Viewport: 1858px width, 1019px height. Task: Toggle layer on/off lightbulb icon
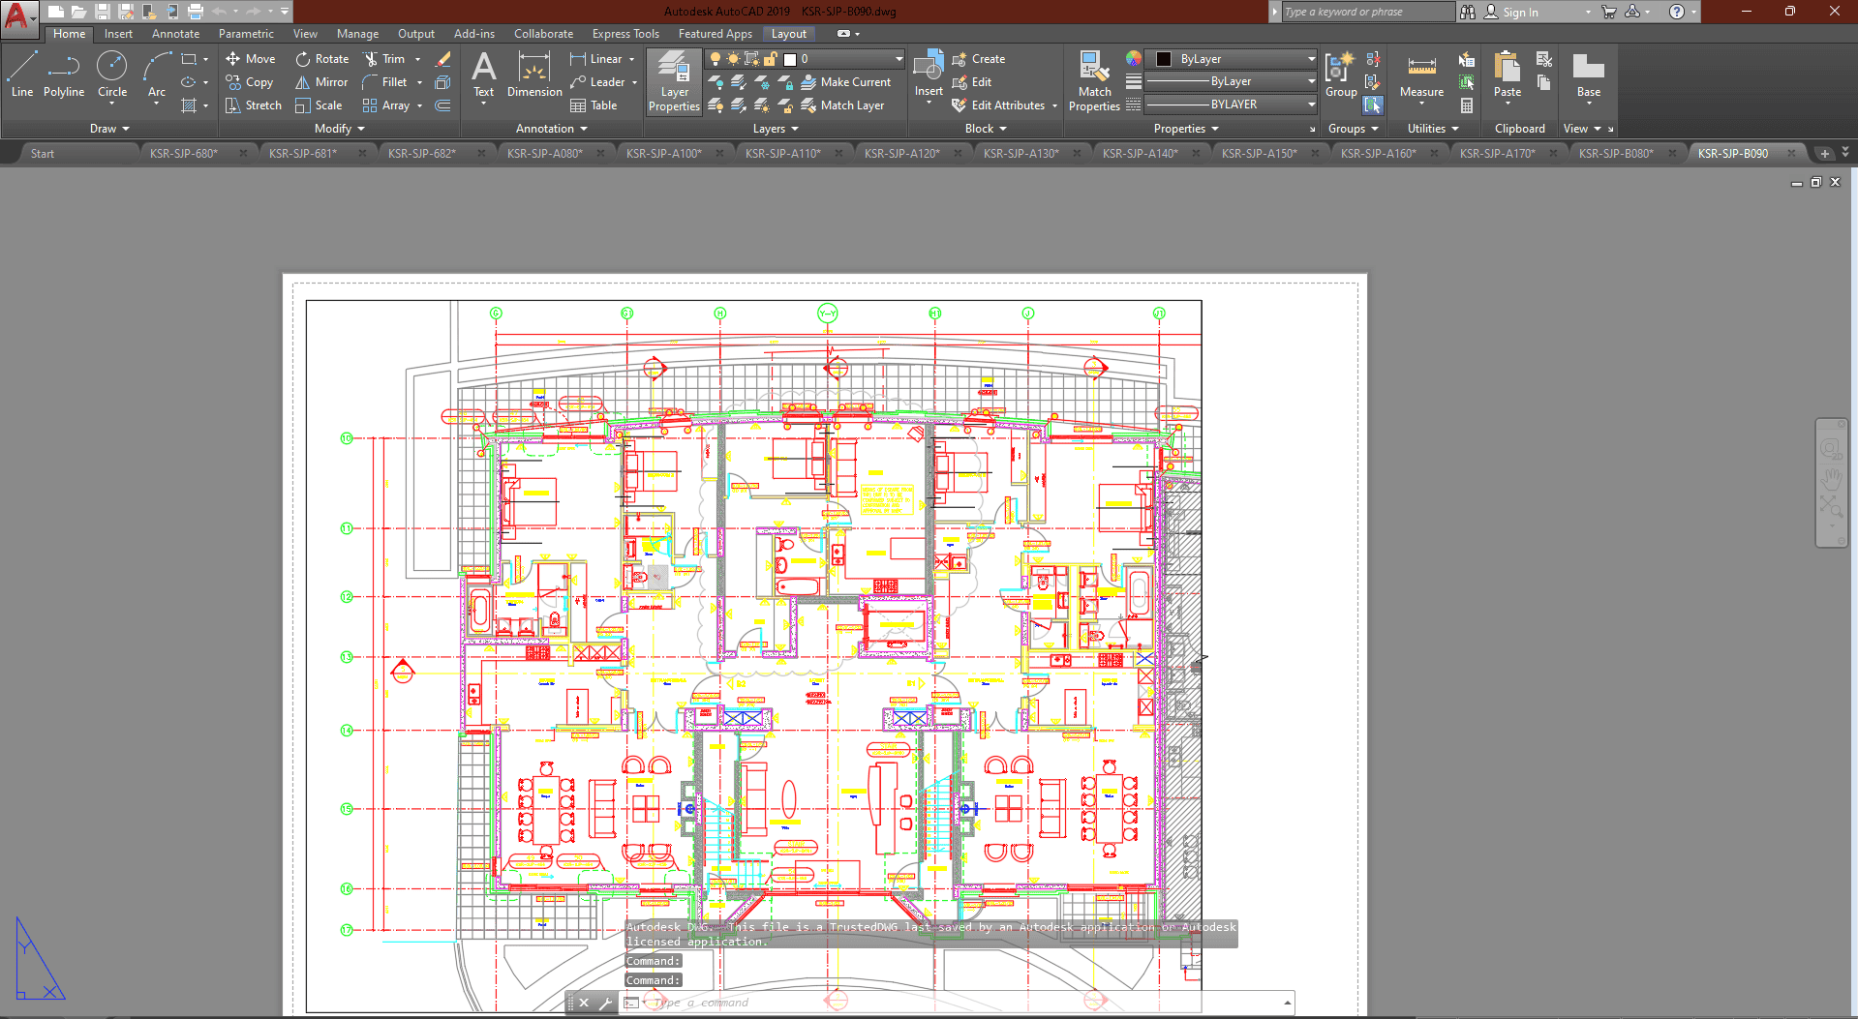click(x=716, y=59)
